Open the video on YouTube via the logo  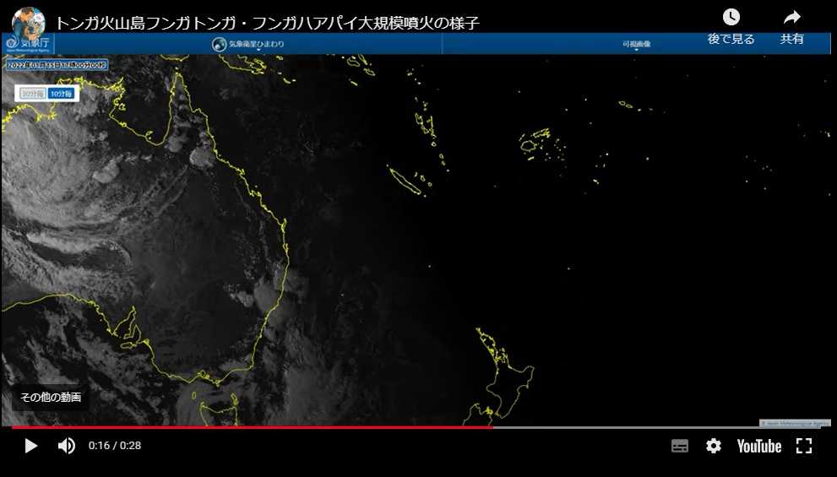[x=759, y=446]
